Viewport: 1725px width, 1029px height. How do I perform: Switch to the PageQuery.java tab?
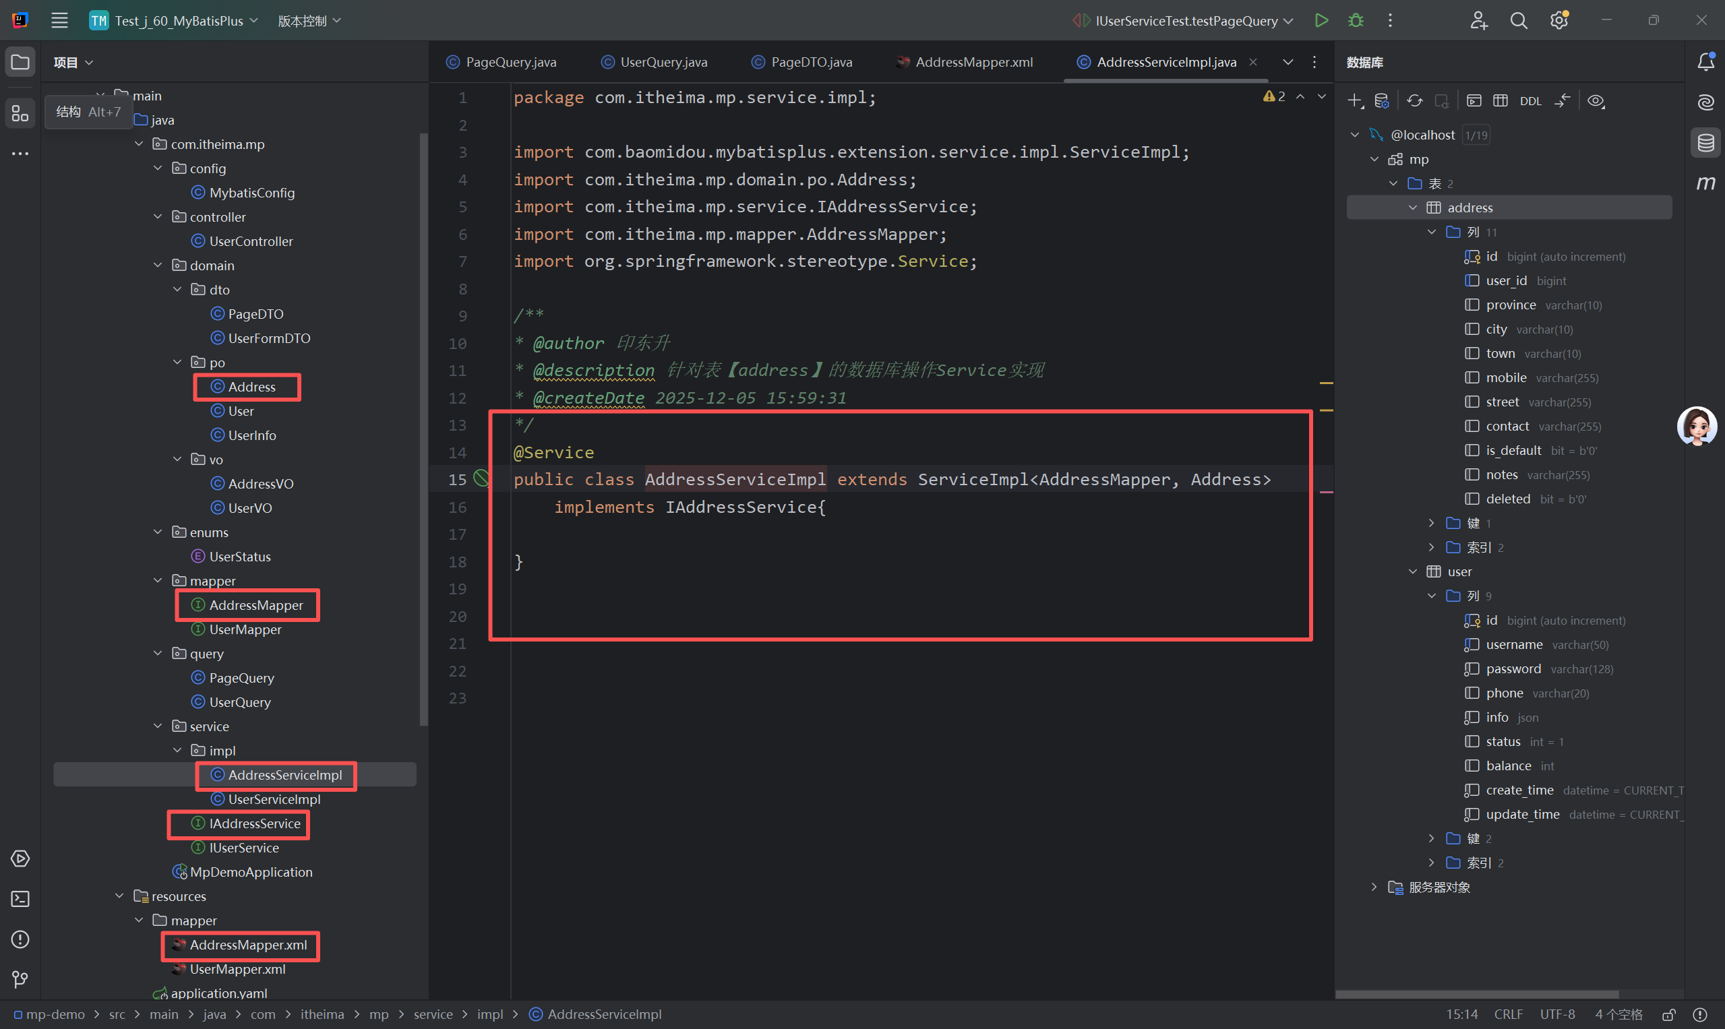click(x=510, y=62)
